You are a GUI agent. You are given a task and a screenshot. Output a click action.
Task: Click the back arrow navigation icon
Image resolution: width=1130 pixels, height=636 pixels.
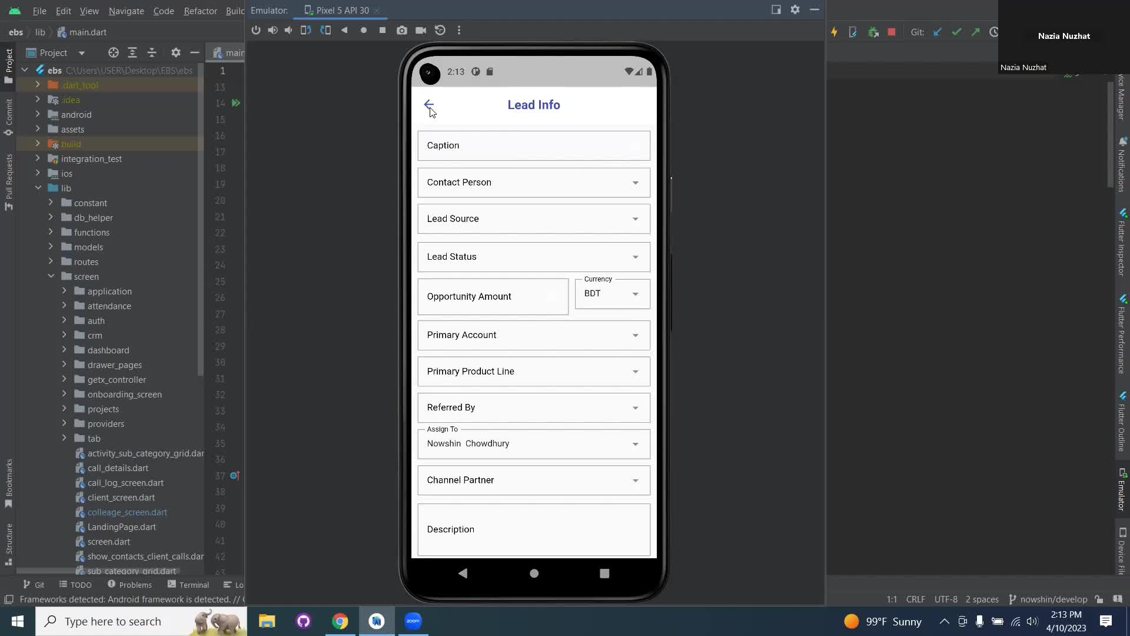pos(429,104)
